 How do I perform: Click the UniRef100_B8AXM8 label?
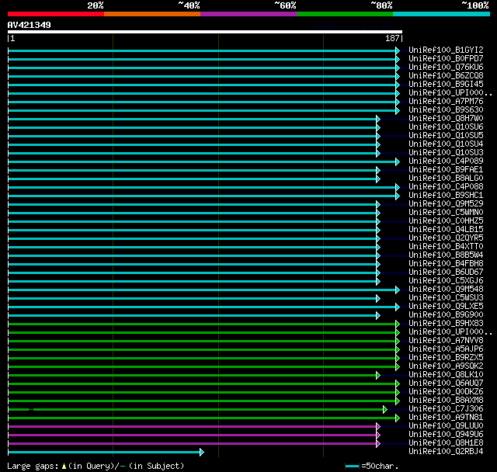click(446, 401)
